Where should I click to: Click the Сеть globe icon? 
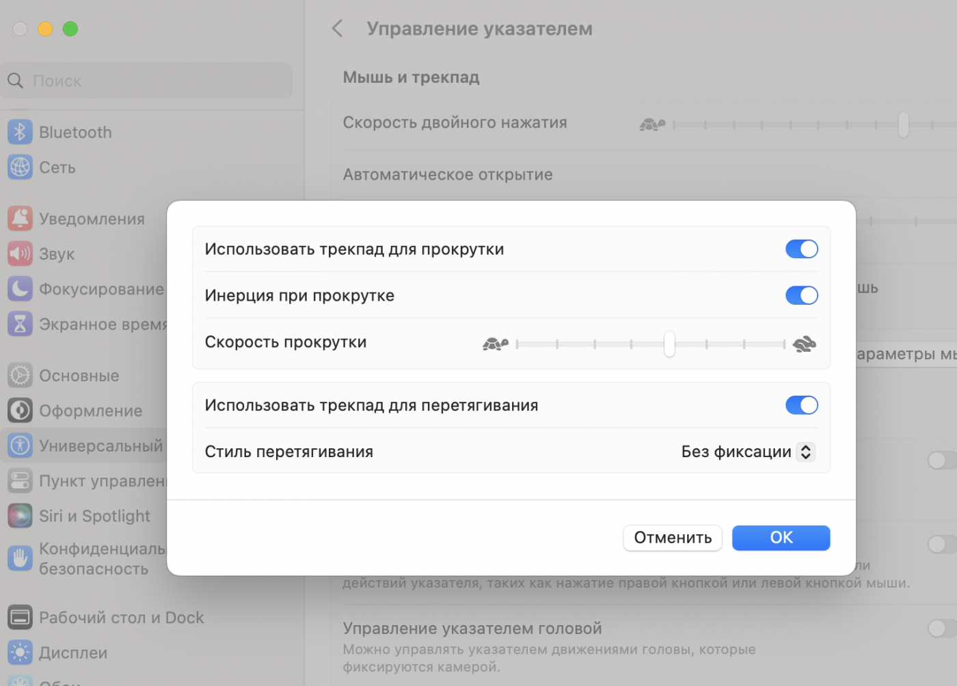[x=20, y=167]
